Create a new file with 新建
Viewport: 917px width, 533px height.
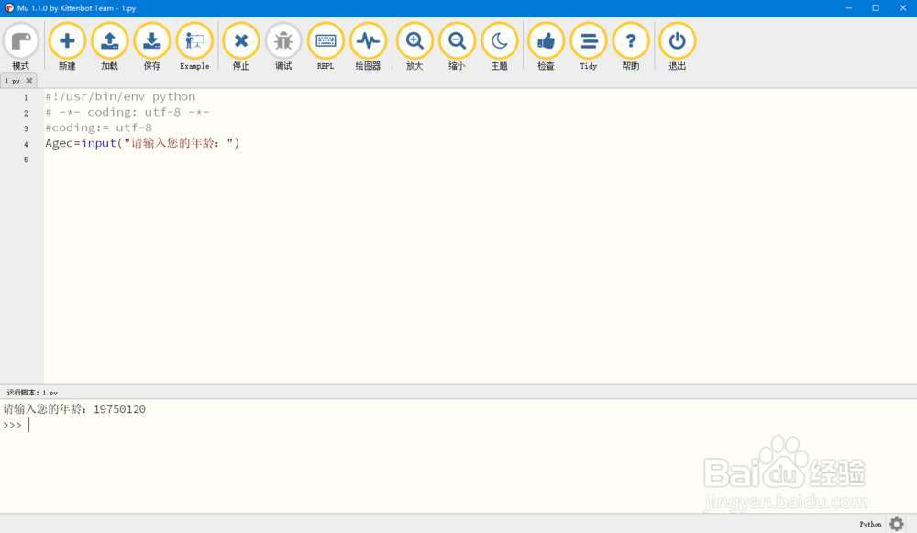pyautogui.click(x=67, y=47)
